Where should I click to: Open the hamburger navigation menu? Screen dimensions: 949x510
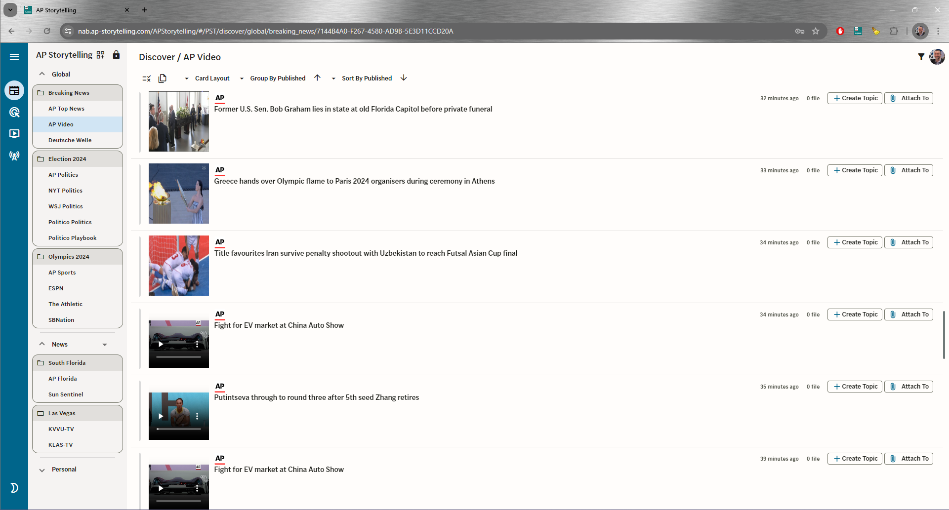pyautogui.click(x=14, y=57)
